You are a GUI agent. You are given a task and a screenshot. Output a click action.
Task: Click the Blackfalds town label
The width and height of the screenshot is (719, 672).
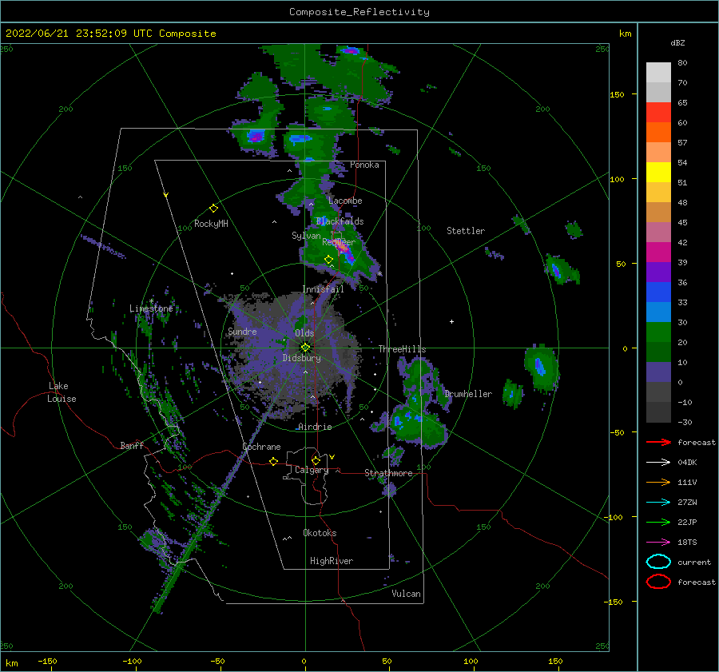[x=340, y=221]
